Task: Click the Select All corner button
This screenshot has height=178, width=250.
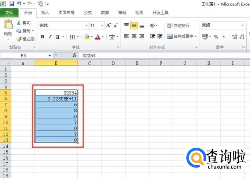Action: (x=5, y=63)
